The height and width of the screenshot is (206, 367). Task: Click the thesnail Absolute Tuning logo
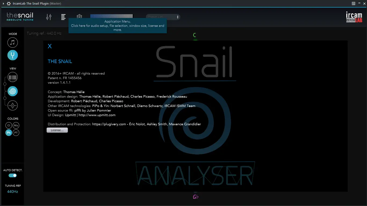[x=20, y=16]
